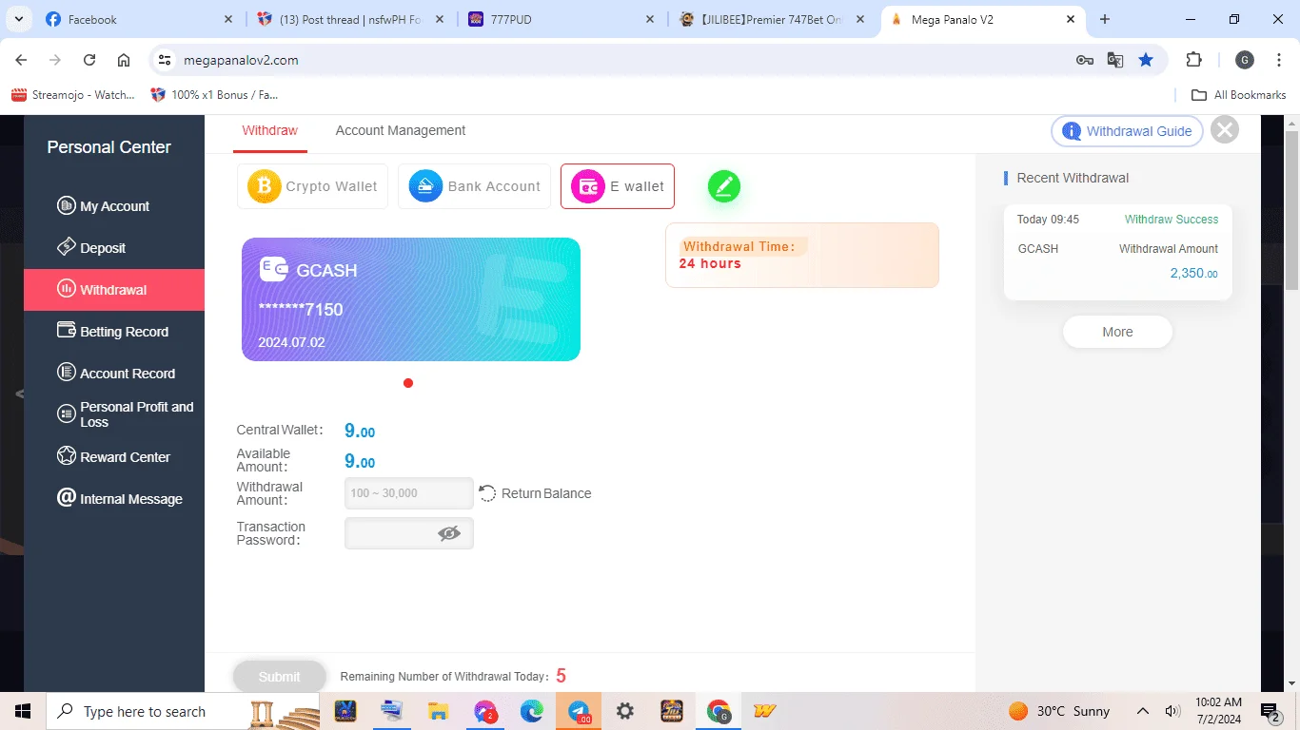Open Settings gear from the taskbar
The width and height of the screenshot is (1300, 730).
tap(625, 711)
